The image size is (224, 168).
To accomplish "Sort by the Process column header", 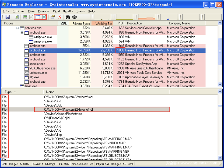I will point(29,23).
